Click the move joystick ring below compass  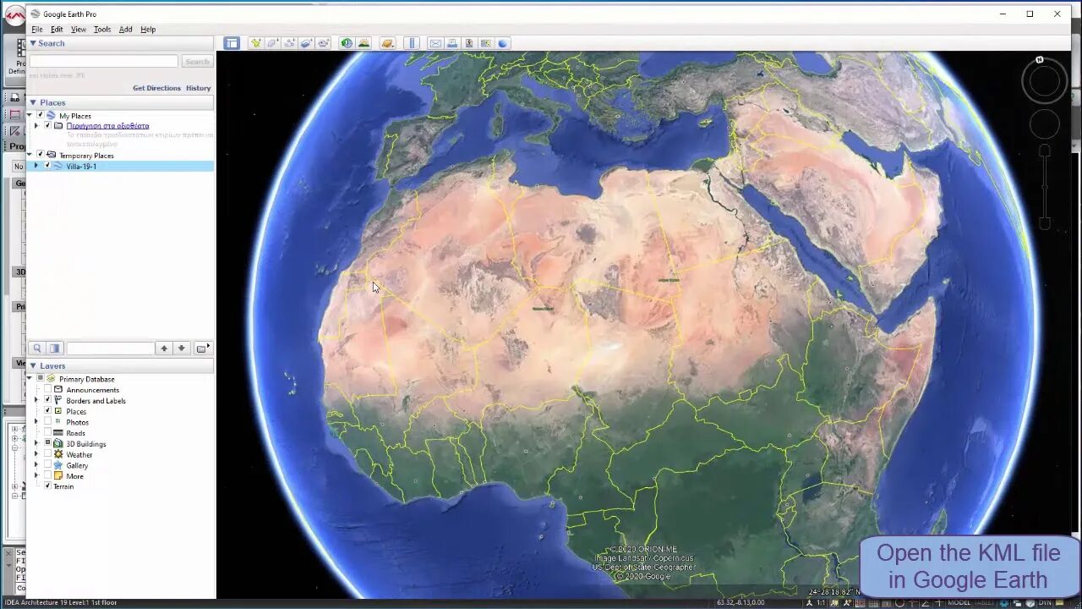pos(1045,124)
